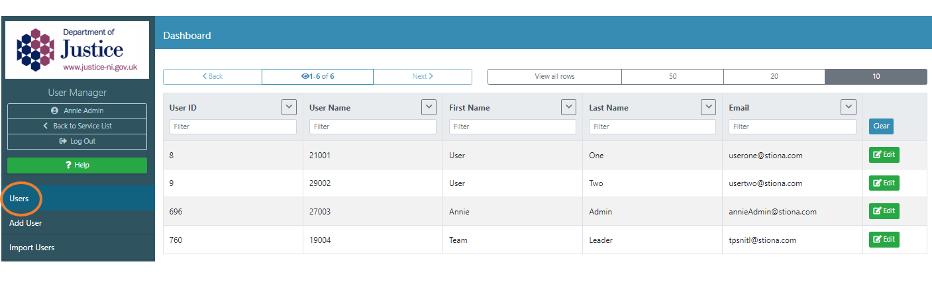Image resolution: width=932 pixels, height=282 pixels.
Task: Edit the Team Leader row
Action: 884,240
